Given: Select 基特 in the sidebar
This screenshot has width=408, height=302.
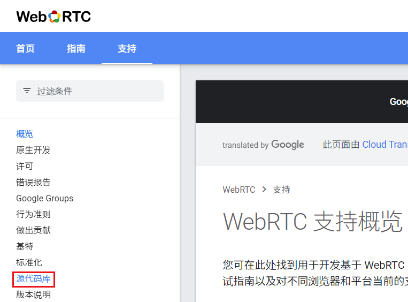Looking at the screenshot, I should [x=25, y=246].
